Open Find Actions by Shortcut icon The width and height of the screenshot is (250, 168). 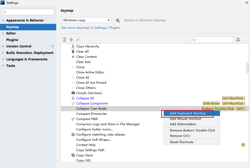click(x=238, y=40)
